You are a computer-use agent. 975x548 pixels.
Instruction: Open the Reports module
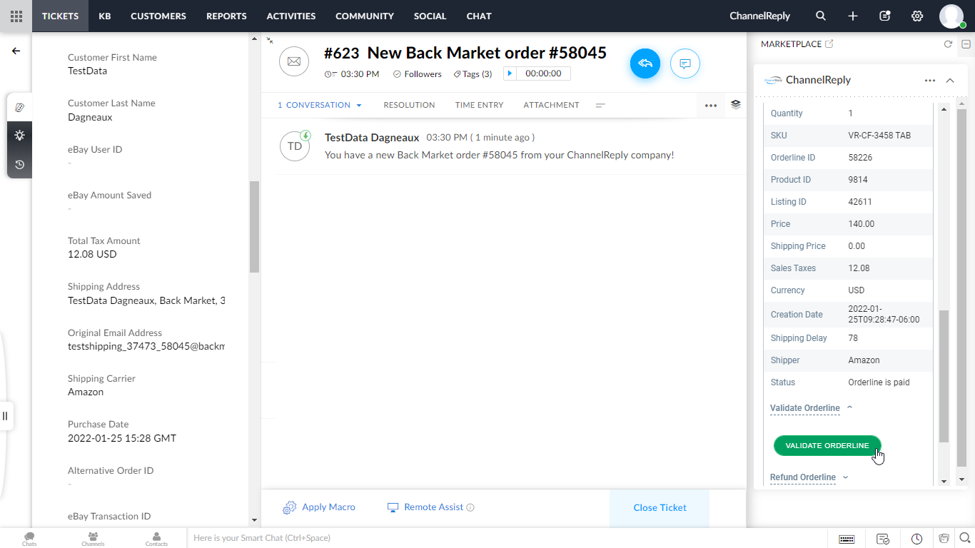pyautogui.click(x=226, y=16)
